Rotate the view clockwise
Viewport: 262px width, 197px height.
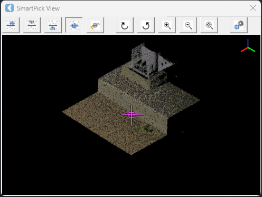point(125,25)
